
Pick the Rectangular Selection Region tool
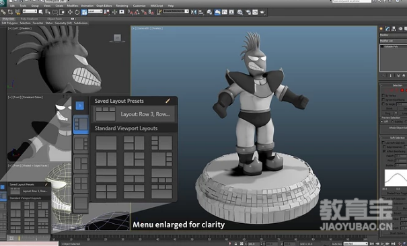coord(54,12)
